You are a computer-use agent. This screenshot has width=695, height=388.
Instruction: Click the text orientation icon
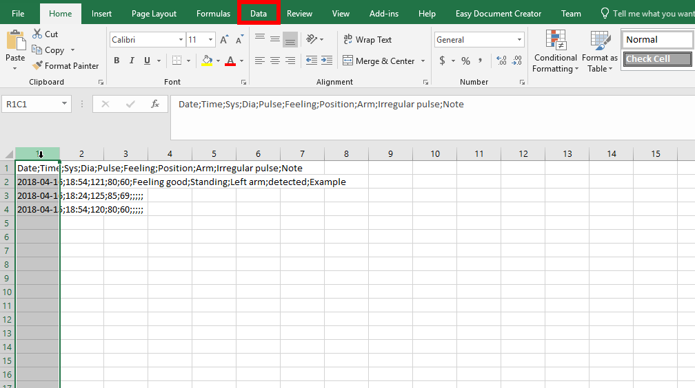(x=312, y=39)
